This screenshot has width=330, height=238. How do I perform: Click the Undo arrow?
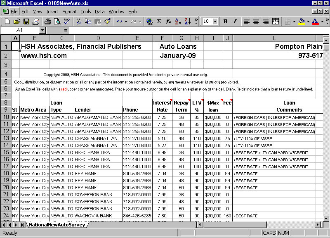(119, 21)
